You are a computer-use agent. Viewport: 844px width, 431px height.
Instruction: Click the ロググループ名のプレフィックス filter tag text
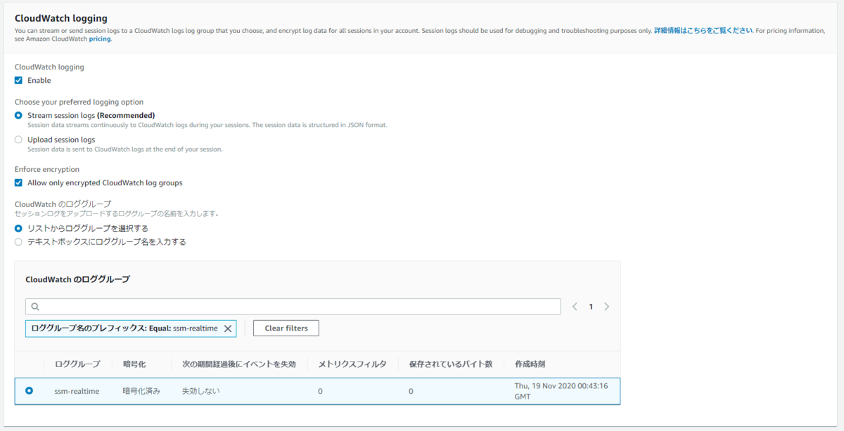pos(124,329)
